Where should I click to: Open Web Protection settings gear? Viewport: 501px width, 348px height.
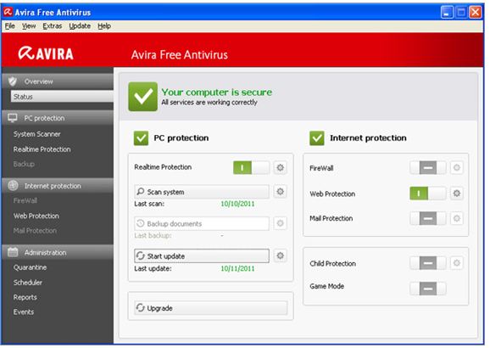coord(457,194)
